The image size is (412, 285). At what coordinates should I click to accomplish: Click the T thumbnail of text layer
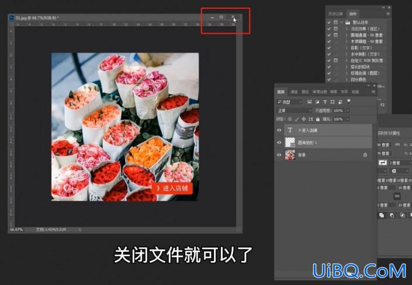[x=290, y=130]
